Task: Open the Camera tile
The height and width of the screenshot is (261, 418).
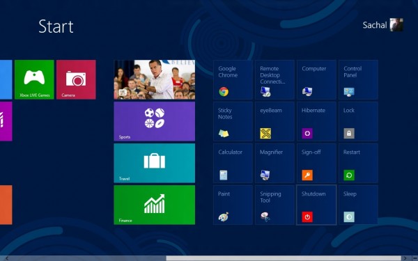Action: tap(76, 79)
